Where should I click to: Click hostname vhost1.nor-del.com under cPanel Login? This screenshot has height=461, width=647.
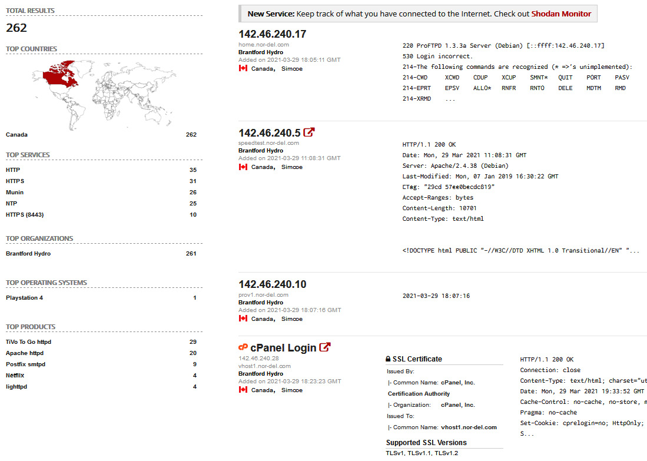(x=264, y=366)
